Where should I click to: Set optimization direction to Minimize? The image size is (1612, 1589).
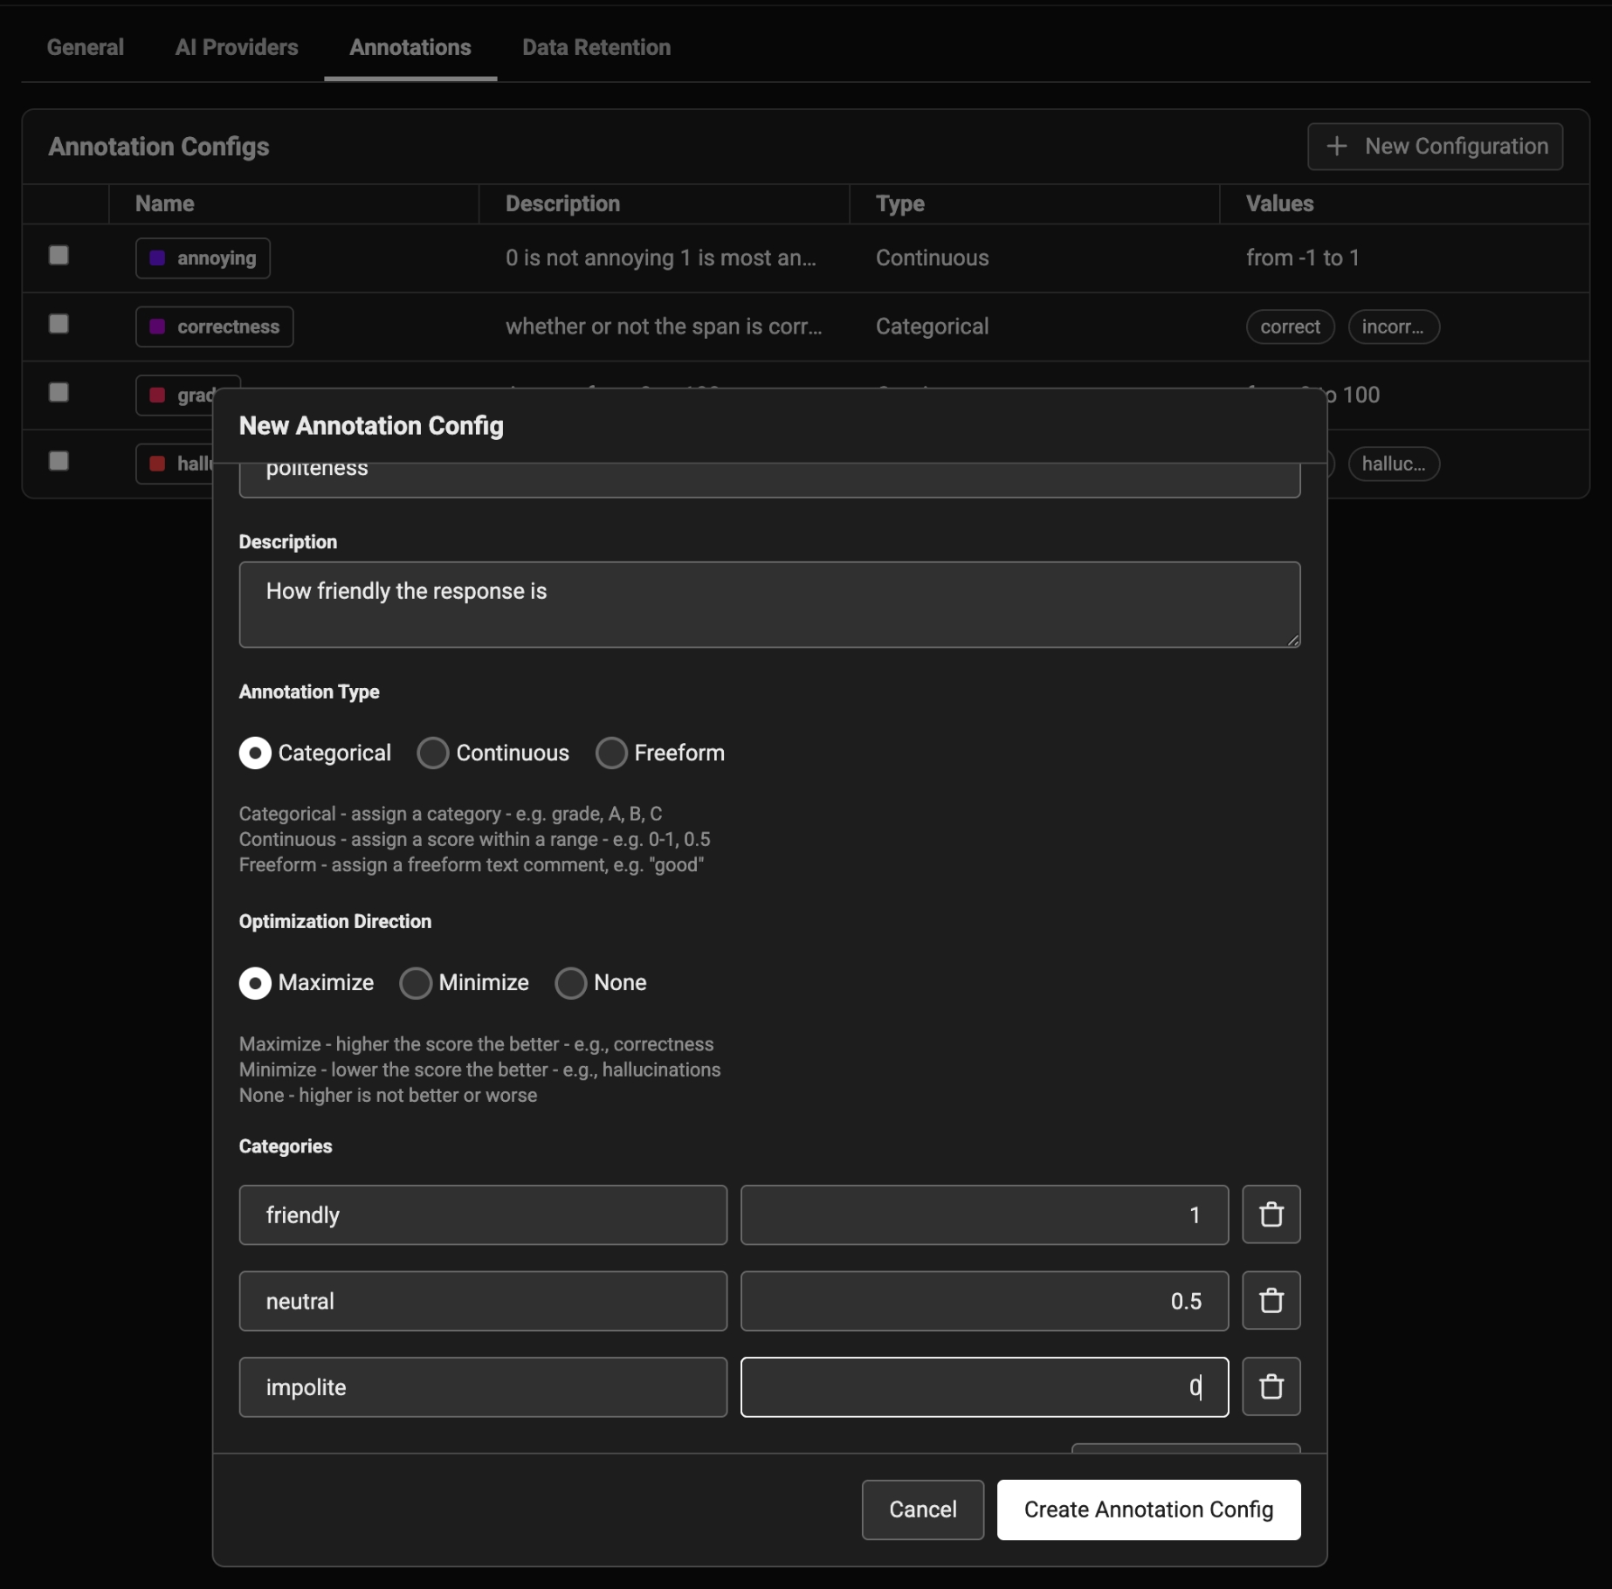(x=416, y=983)
